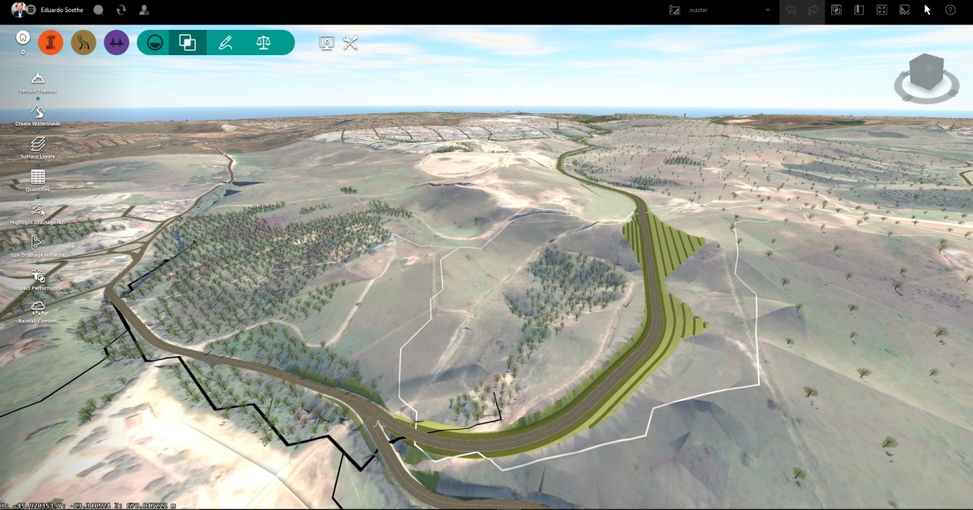Open the Roads design tools
Viewport: 973px width, 510px height.
(x=83, y=42)
